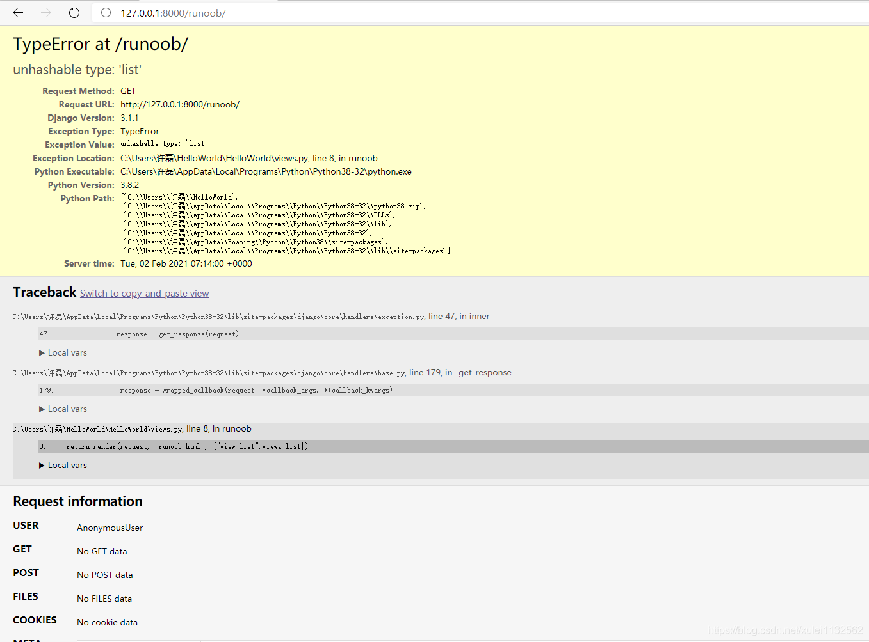Viewport: 869px width, 642px height.
Task: Click Python Executable path python.exe
Action: point(266,171)
